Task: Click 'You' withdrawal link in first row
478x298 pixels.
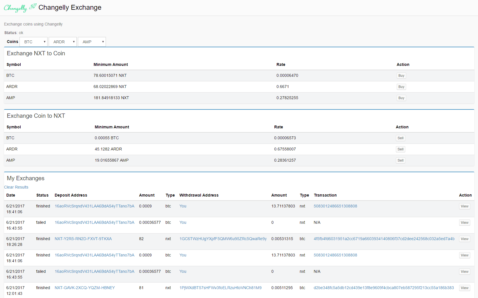Action: click(x=183, y=206)
